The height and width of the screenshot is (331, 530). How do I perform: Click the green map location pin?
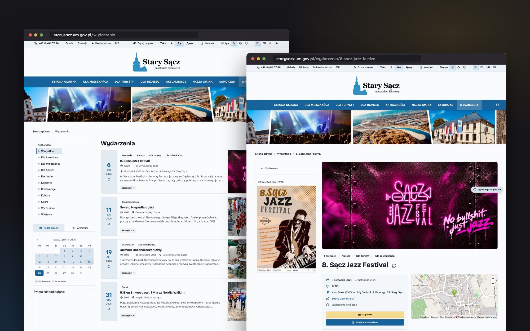[454, 292]
